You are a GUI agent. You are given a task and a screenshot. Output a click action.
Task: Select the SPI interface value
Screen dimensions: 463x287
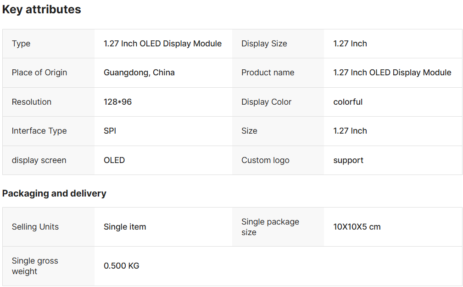(x=110, y=131)
